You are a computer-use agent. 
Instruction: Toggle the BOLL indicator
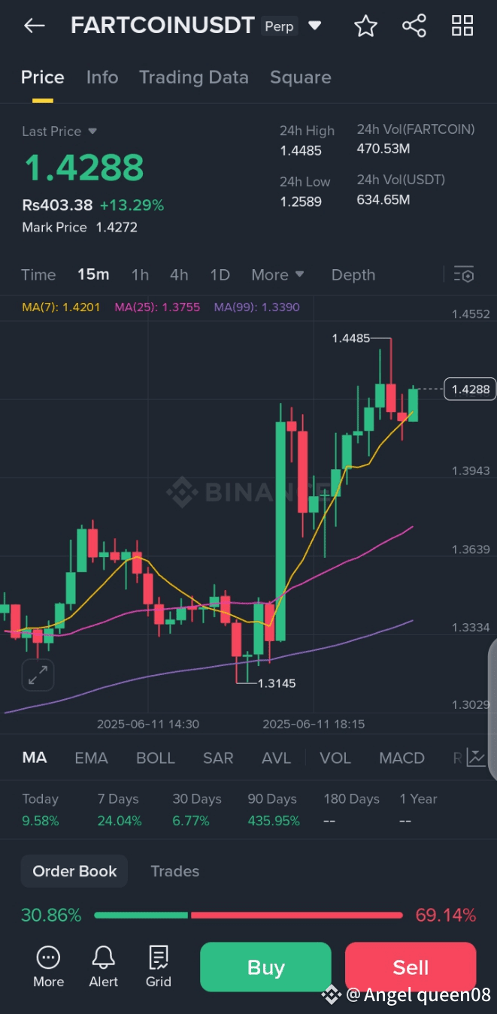point(155,758)
